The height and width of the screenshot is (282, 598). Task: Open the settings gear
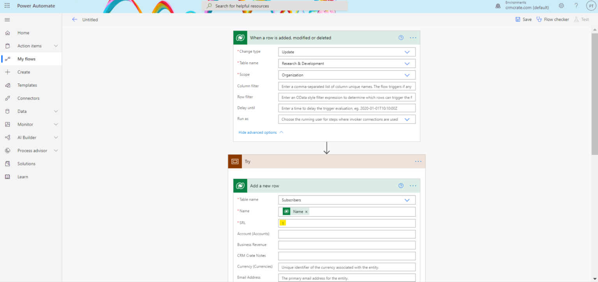pyautogui.click(x=561, y=5)
